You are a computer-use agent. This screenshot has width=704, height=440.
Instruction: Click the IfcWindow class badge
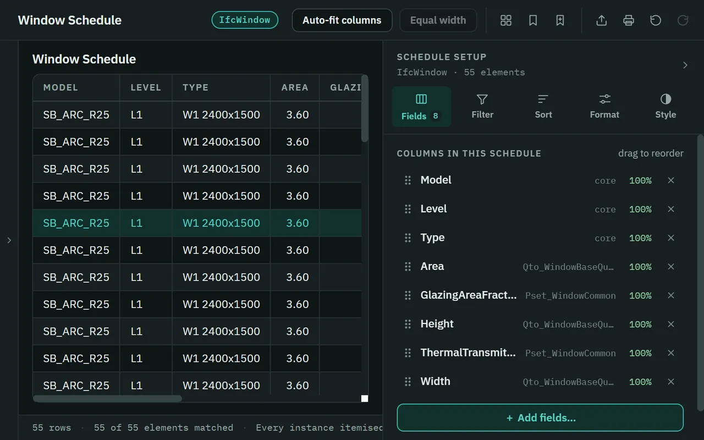pos(245,20)
